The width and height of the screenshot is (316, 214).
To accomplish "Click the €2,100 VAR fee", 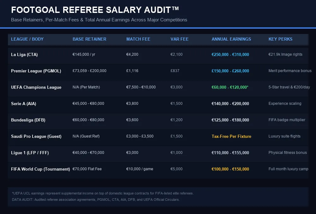I will [177, 54].
